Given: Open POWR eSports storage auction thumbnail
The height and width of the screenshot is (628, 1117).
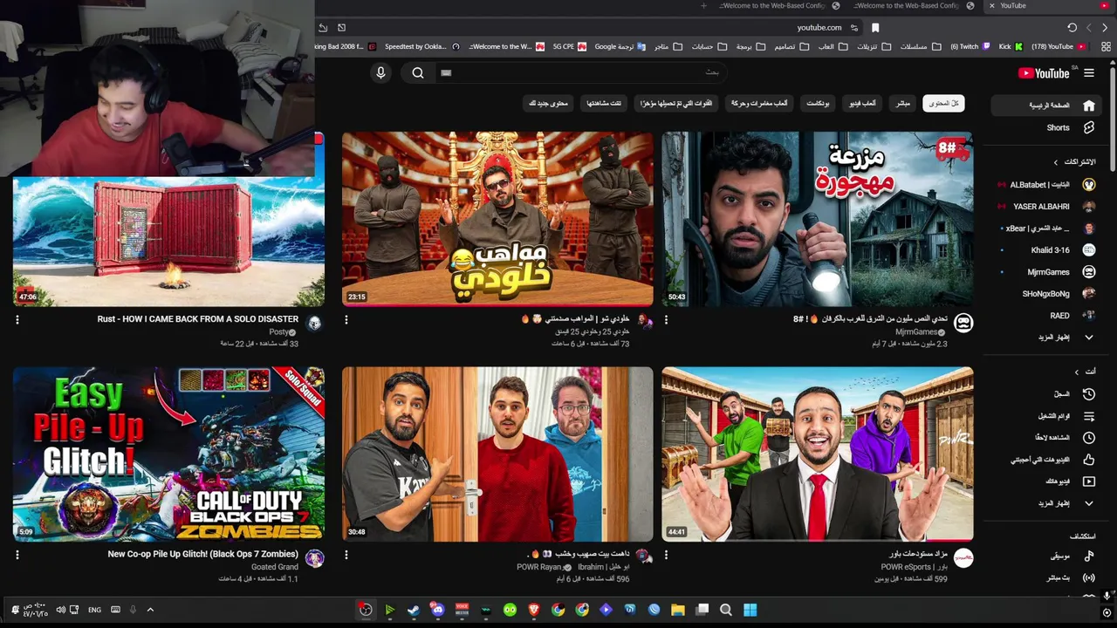Looking at the screenshot, I should click(817, 454).
